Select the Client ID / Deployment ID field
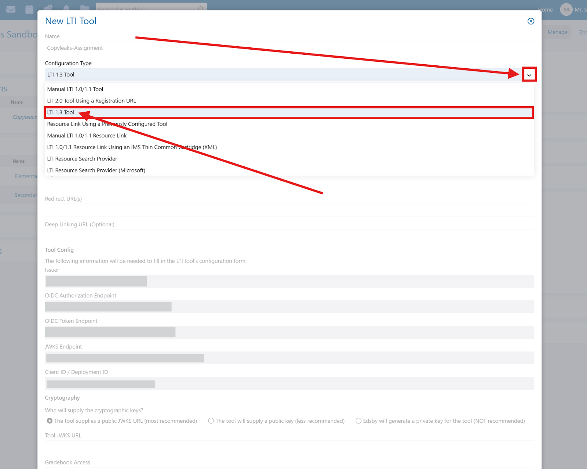 tap(289, 383)
